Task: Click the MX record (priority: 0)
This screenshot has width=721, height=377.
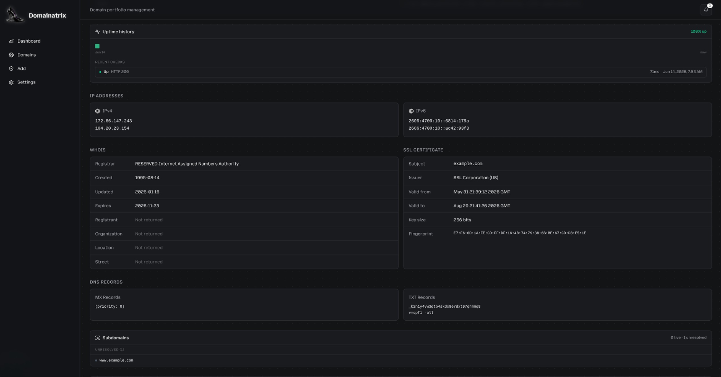Action: point(109,307)
